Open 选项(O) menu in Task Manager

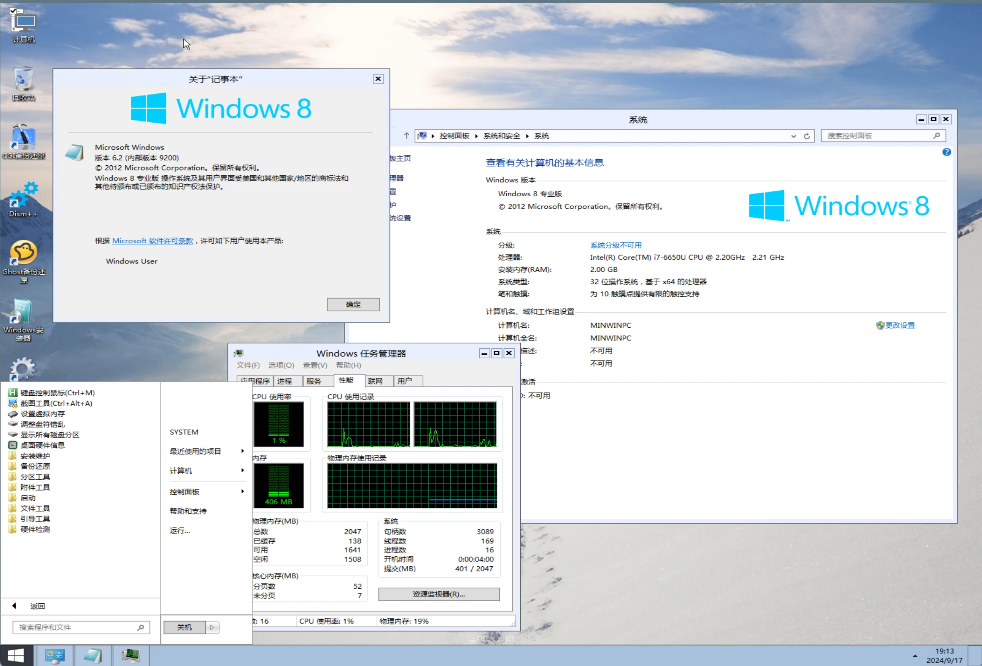tap(281, 365)
